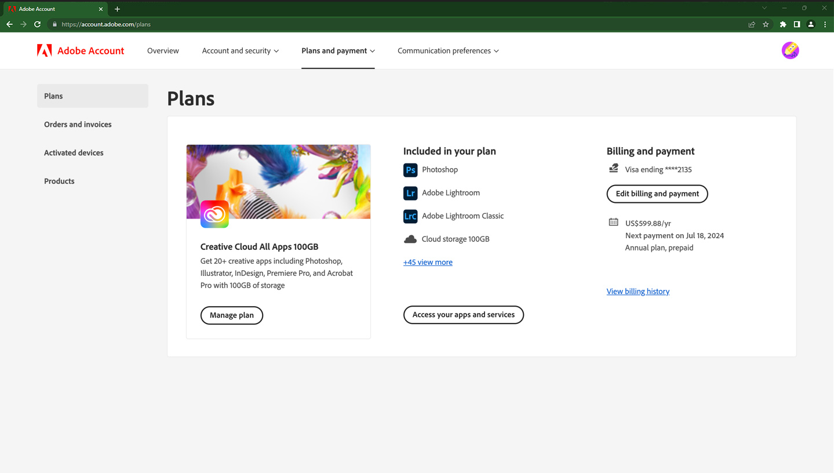Screen dimensions: 834x473
Task: Click the Adobe Lightroom icon
Action: [x=410, y=193]
